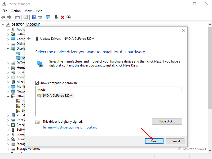Click the Monitors category icon
Screen dimensions: 212x159
13,87
